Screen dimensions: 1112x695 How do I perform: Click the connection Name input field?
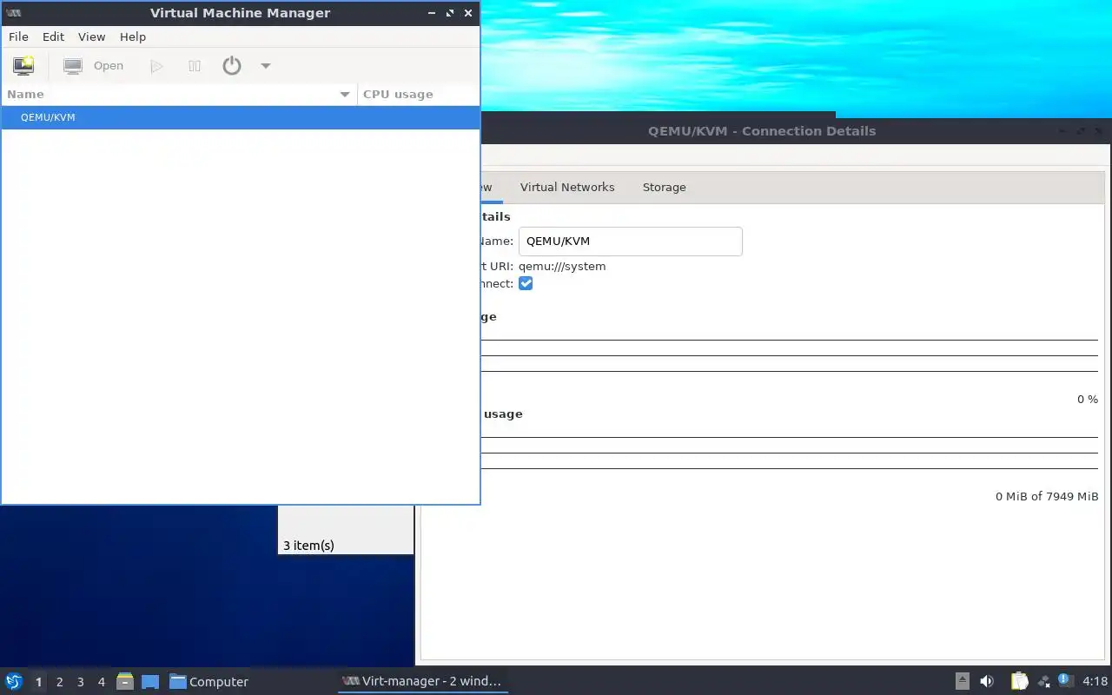631,242
